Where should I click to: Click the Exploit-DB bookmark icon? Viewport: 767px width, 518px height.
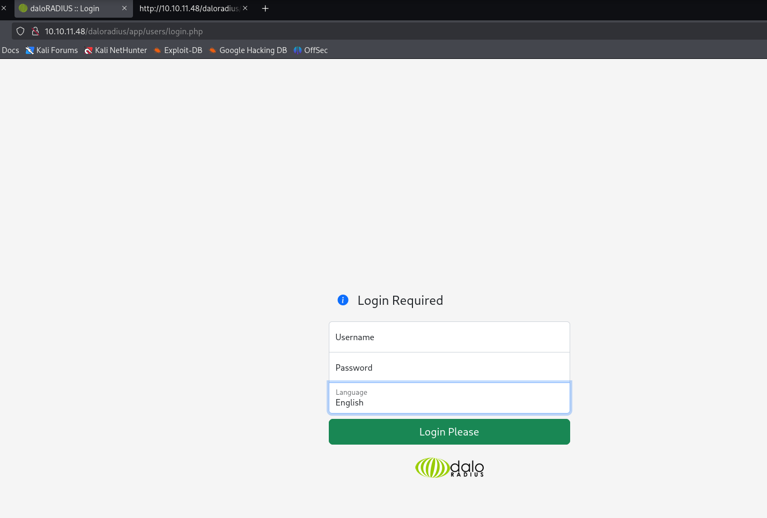tap(158, 50)
